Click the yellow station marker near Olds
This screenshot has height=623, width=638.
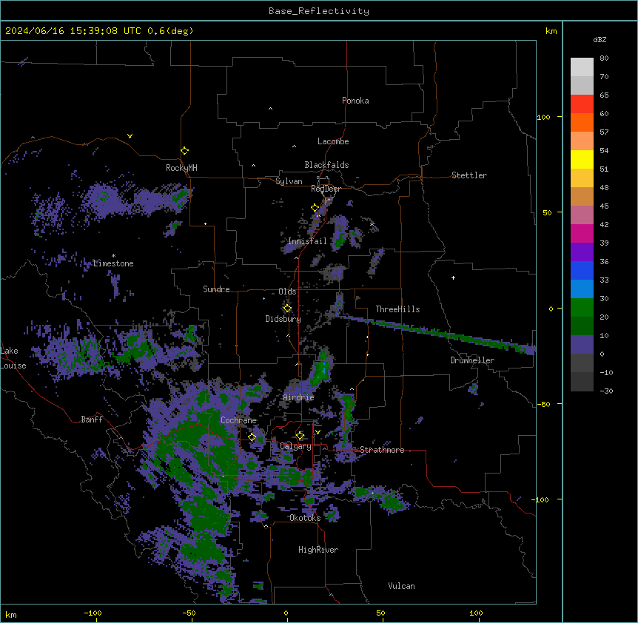point(287,309)
